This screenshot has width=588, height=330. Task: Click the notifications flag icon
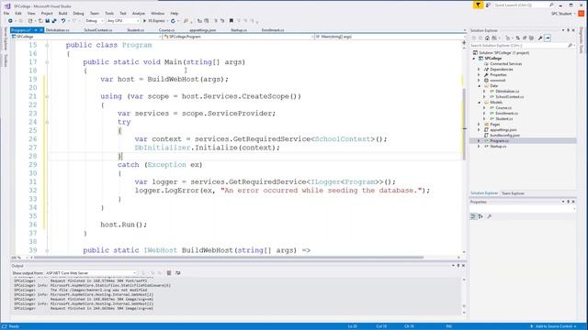[x=478, y=5]
